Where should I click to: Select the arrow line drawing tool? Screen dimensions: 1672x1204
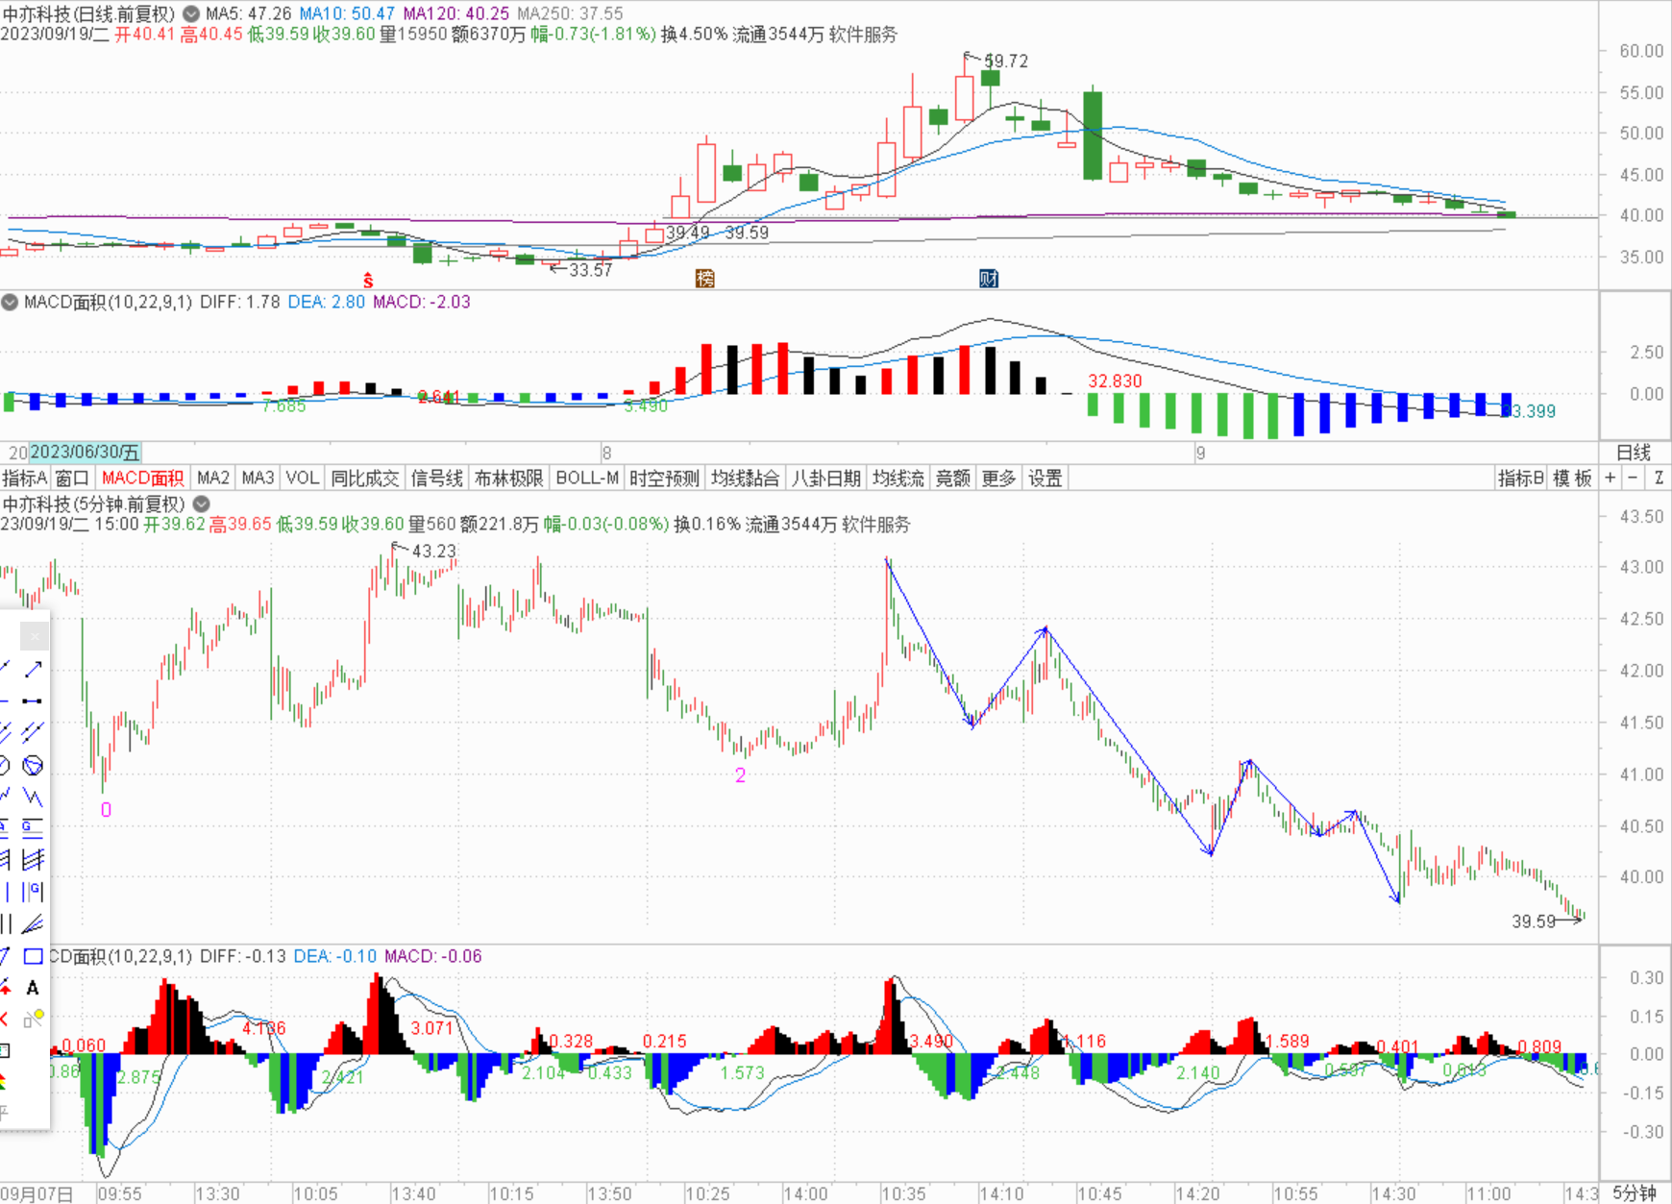[33, 669]
